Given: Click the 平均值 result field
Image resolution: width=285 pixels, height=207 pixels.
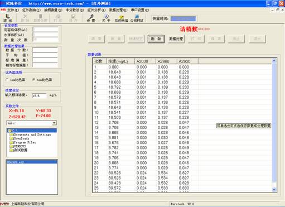Looking at the screenshot, I should point(45,55).
